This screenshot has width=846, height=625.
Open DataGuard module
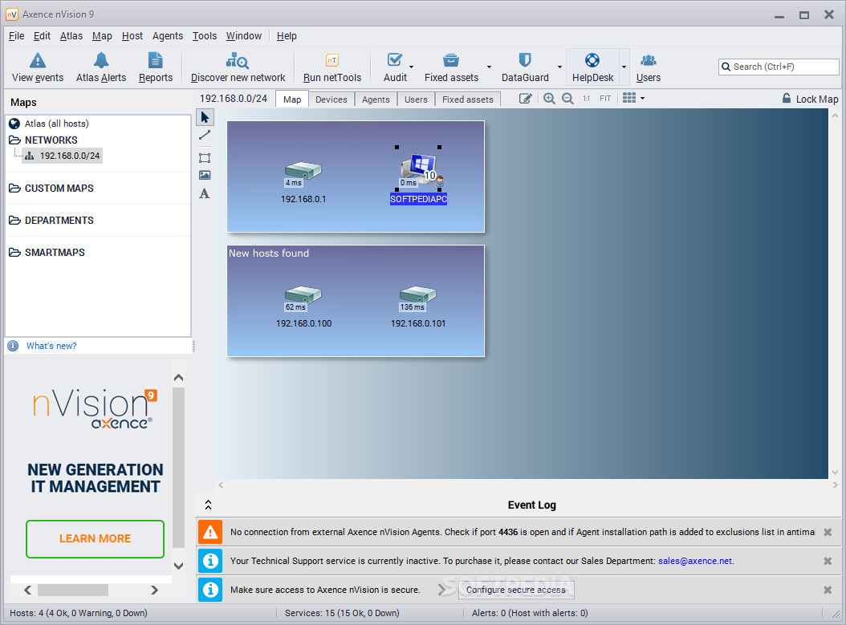pyautogui.click(x=525, y=67)
